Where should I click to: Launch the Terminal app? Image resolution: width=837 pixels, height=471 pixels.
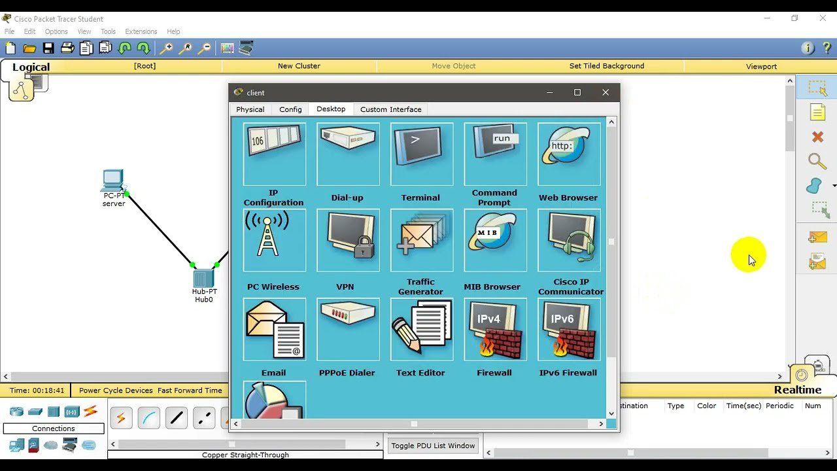coord(421,154)
